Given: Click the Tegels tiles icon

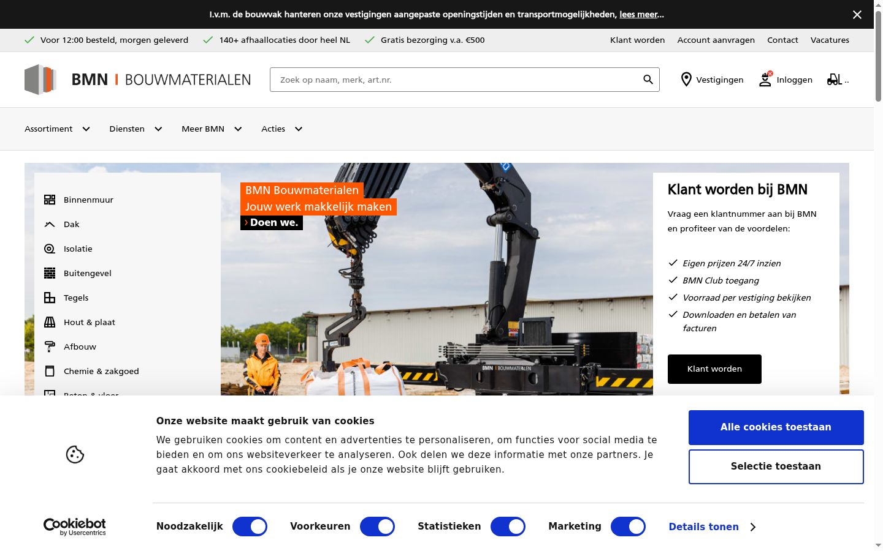Looking at the screenshot, I should point(50,298).
